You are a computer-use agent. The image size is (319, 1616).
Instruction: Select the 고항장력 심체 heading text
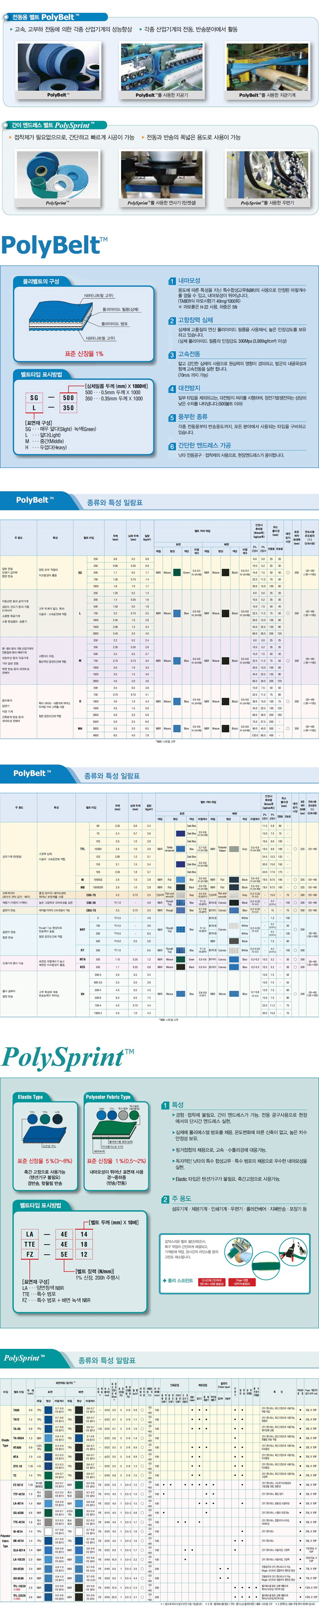pos(195,320)
